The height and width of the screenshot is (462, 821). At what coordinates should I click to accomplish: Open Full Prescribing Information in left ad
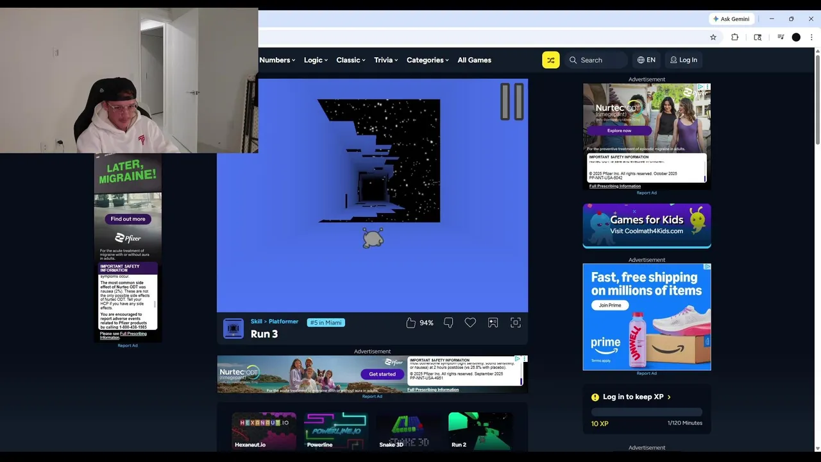tap(133, 335)
